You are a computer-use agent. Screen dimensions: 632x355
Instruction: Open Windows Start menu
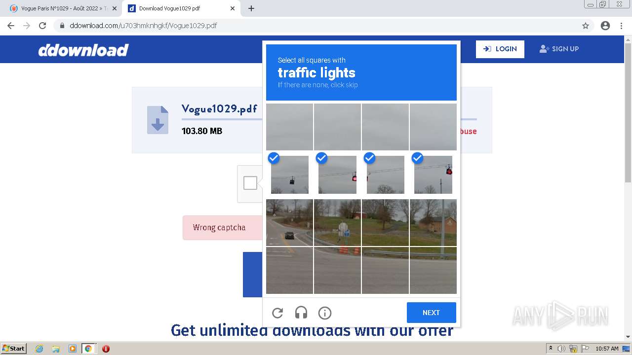[x=13, y=349]
